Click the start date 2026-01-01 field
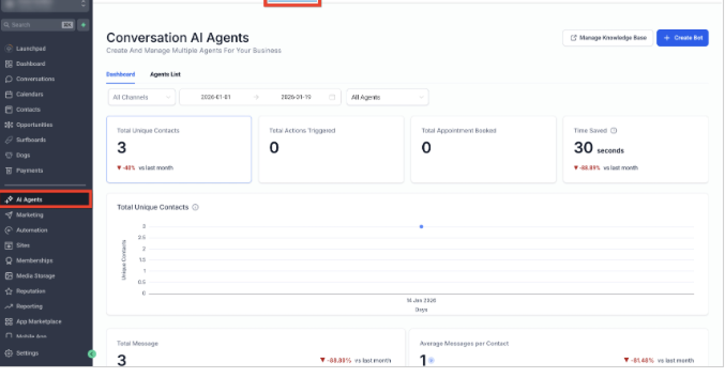Screen dimensions: 725x370 216,97
